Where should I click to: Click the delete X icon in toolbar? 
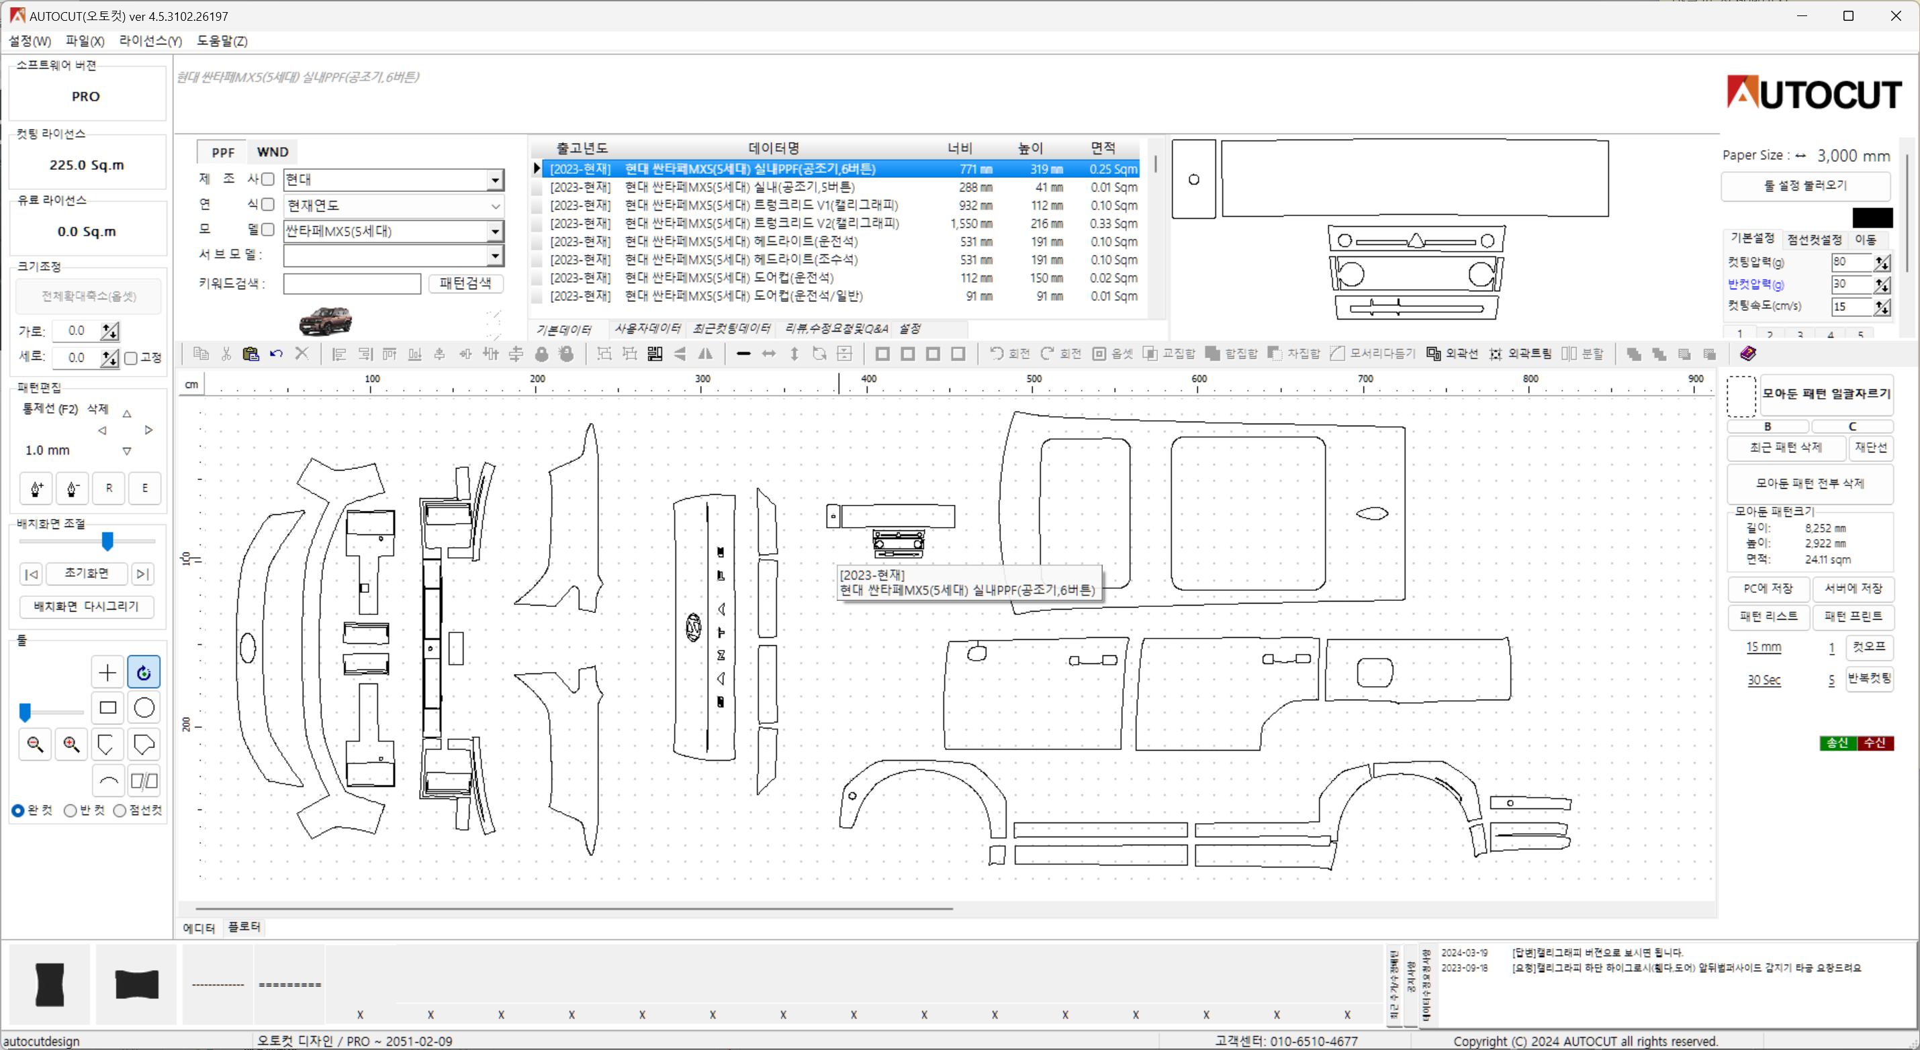click(x=302, y=354)
